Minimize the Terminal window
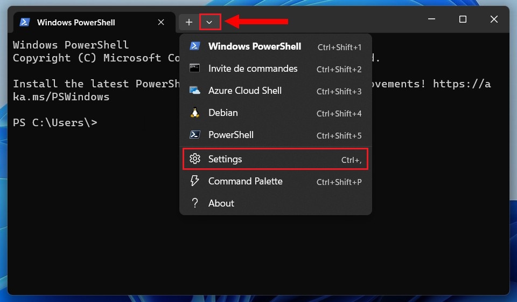517x302 pixels. click(431, 19)
